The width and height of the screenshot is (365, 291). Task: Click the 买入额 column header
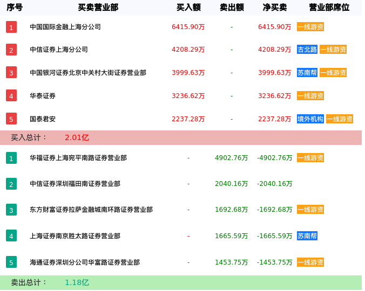pos(188,8)
